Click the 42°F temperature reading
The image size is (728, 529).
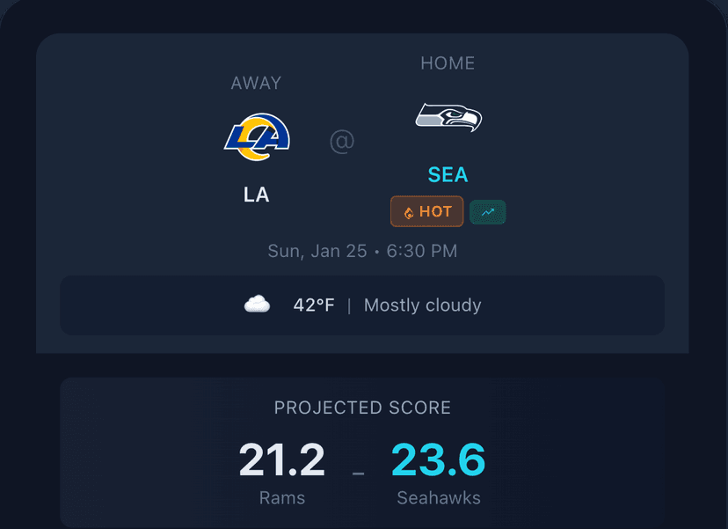click(314, 305)
